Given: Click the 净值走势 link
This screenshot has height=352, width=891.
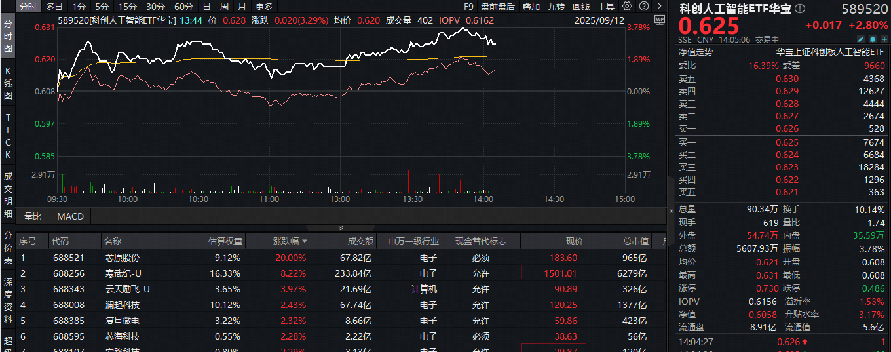Looking at the screenshot, I should 695,52.
